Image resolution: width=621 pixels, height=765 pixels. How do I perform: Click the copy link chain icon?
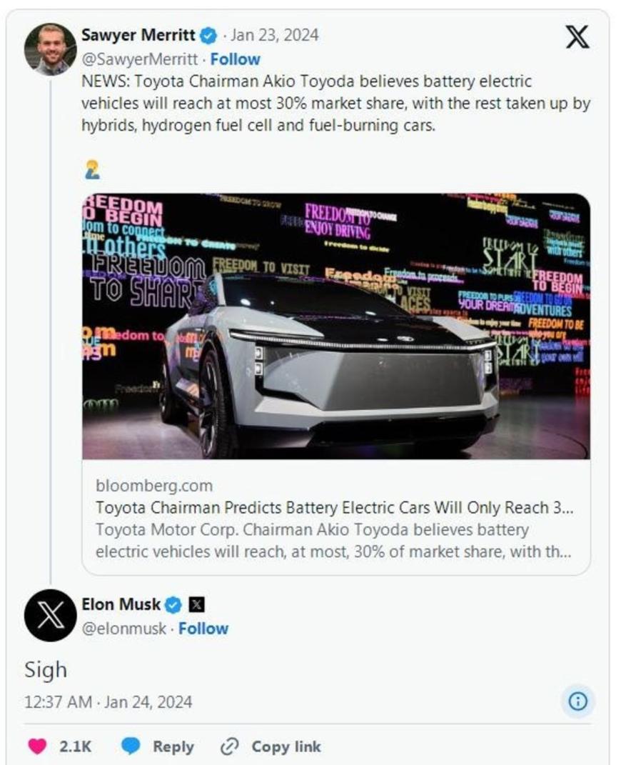tap(229, 746)
